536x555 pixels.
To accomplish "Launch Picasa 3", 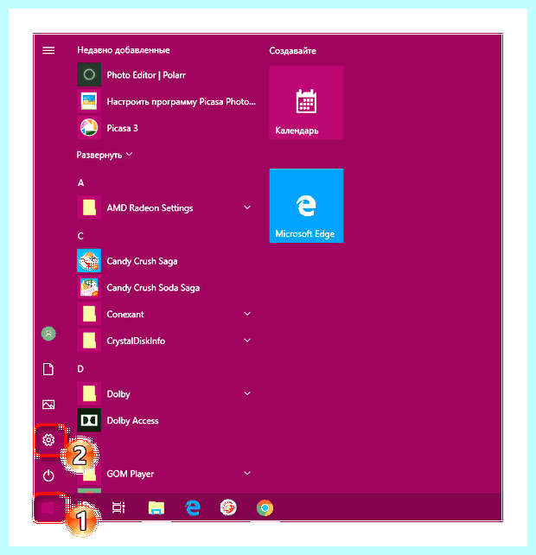I will [166, 128].
